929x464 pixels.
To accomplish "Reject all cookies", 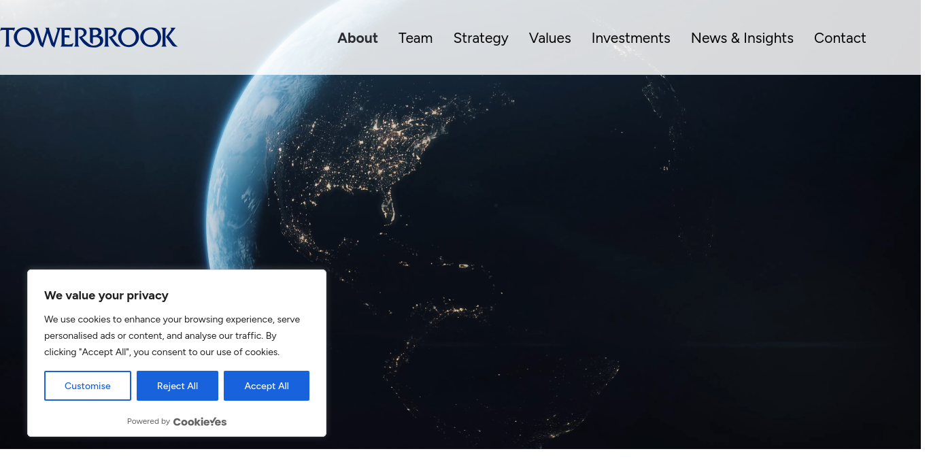I will 177,386.
